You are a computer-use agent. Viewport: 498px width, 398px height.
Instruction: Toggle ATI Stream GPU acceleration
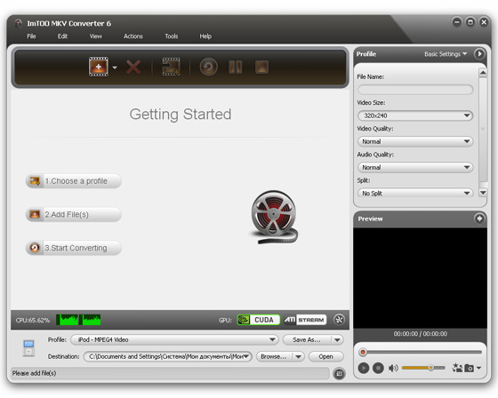pos(305,320)
